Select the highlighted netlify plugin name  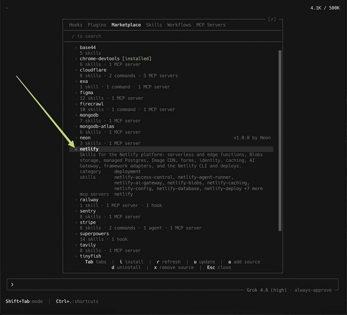tap(89, 149)
